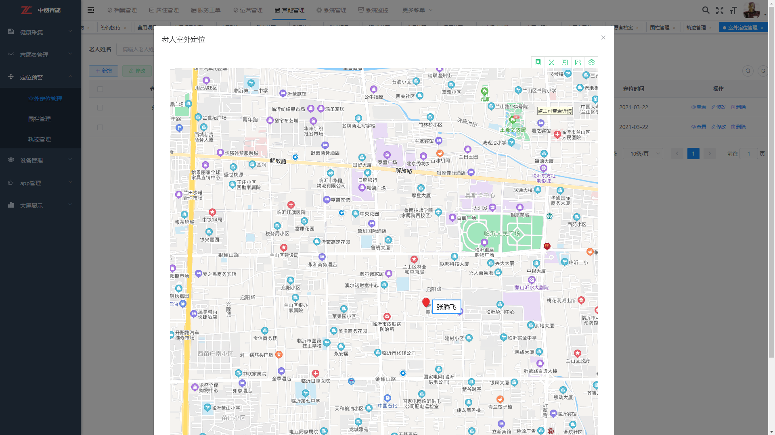
Task: Open map settings gear icon
Action: point(591,62)
